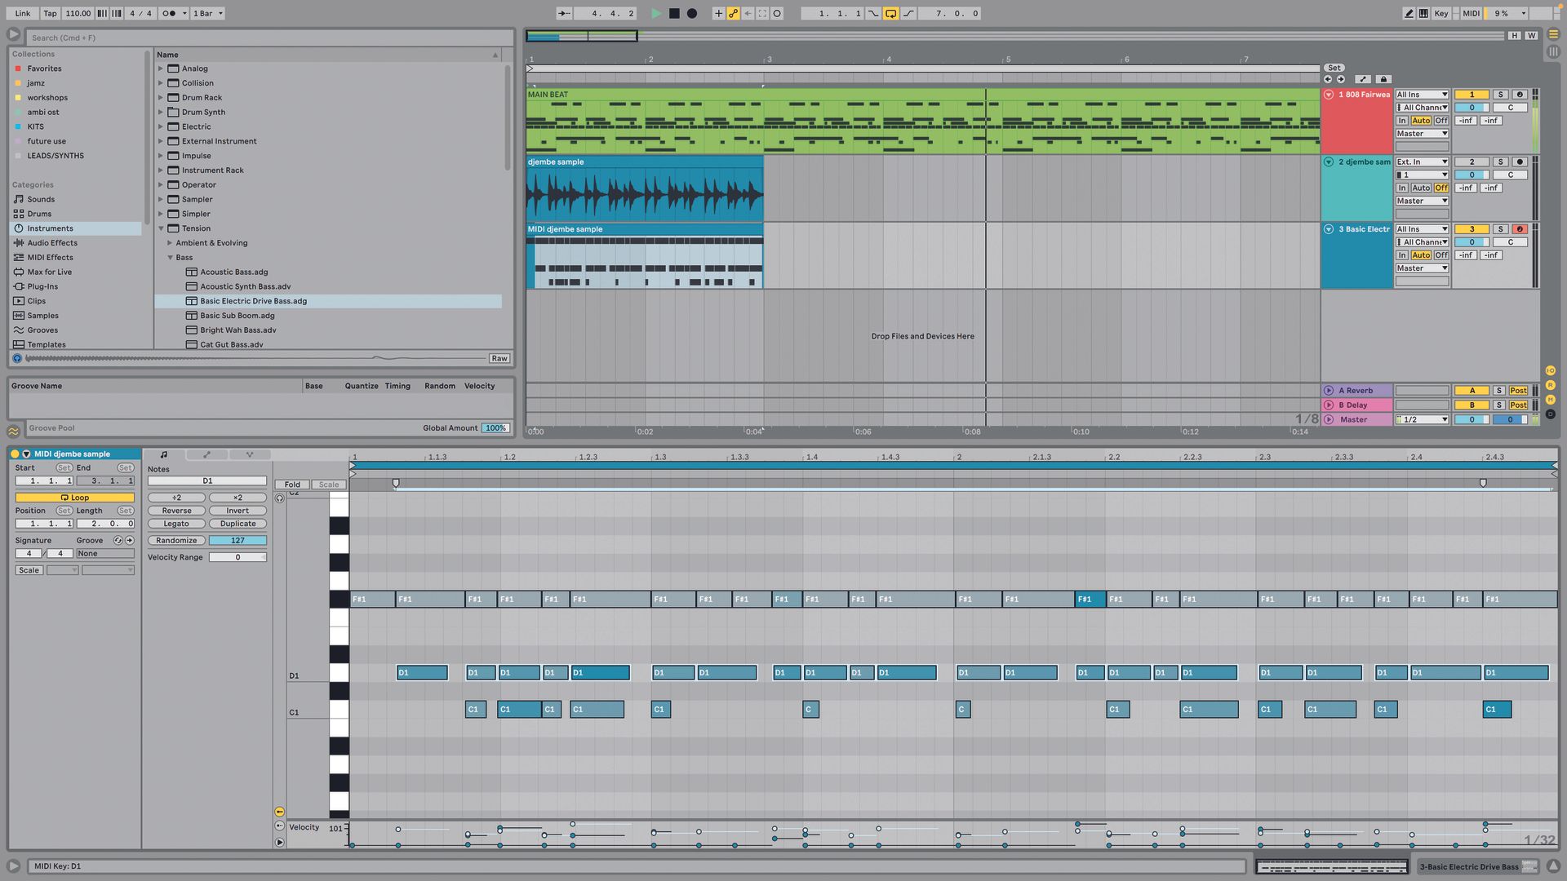
Task: Expand the Drum Rack folder in the browser
Action: (x=159, y=97)
